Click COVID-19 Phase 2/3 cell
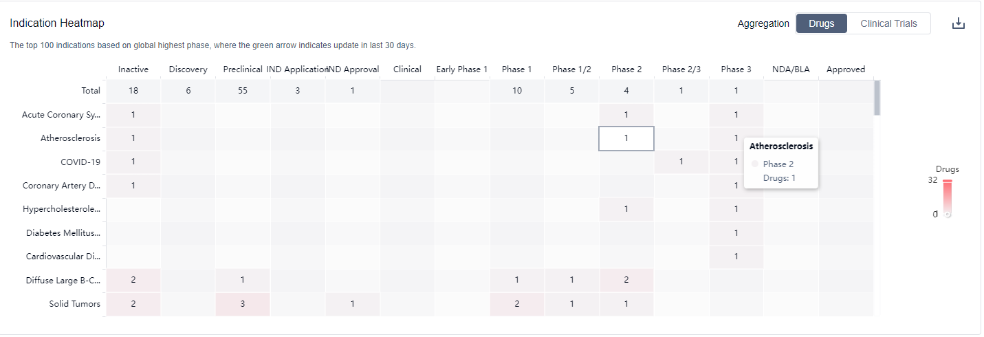984x337 pixels. (681, 162)
